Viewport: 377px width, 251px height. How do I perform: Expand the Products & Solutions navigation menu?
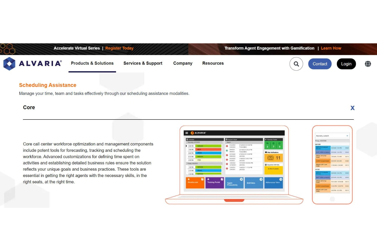click(92, 63)
